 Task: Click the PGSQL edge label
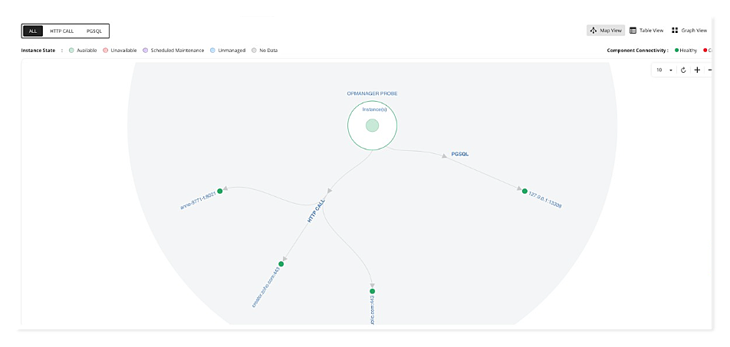[x=460, y=154]
